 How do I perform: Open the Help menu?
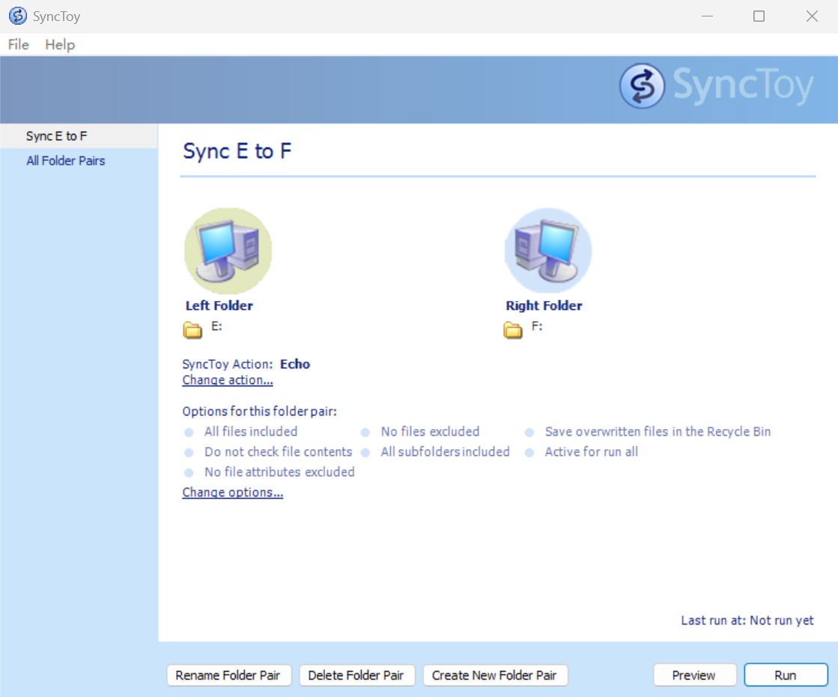click(59, 45)
